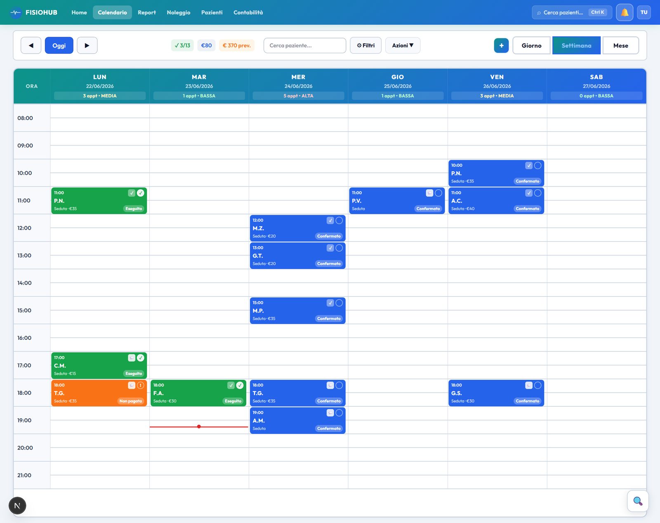Click the plus icon to add appointment
The image size is (660, 523).
click(501, 45)
